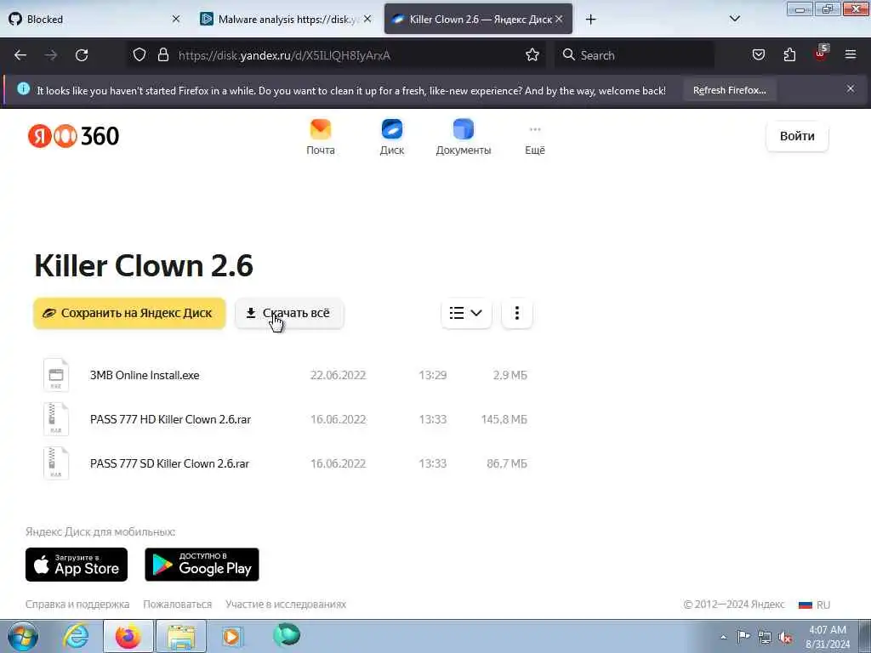Click the 145,8 МБ file size

click(504, 419)
